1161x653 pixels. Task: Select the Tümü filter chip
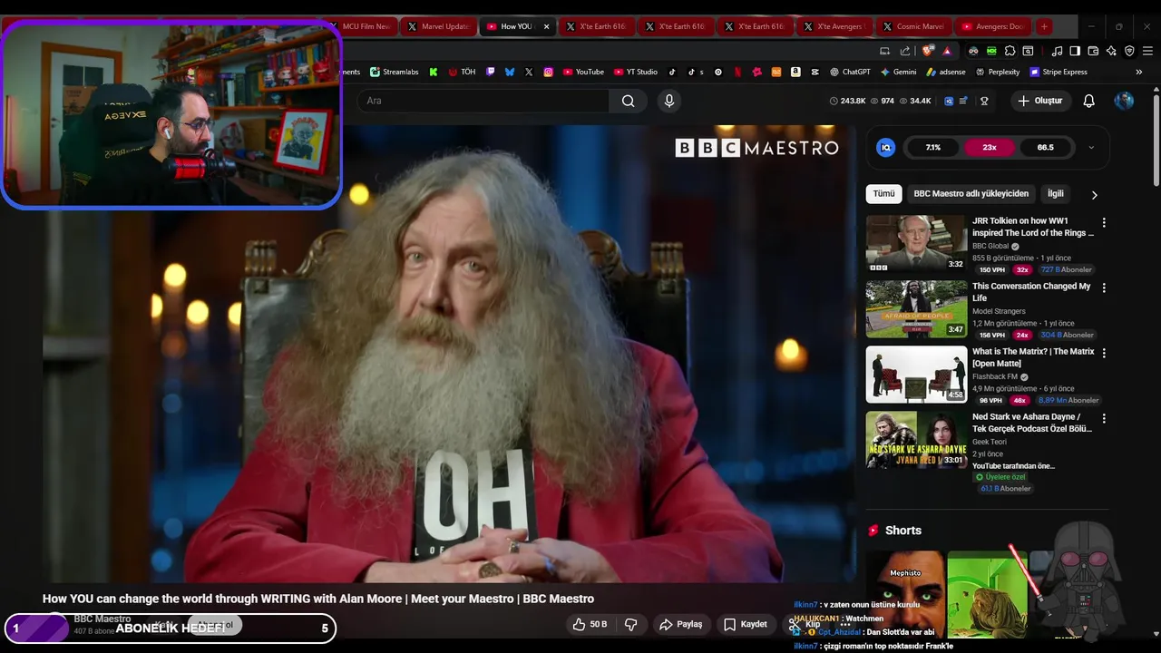pos(883,194)
